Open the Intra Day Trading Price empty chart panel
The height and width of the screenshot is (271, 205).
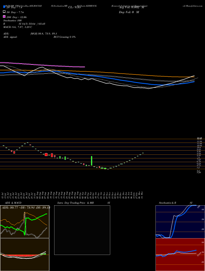click(82, 230)
